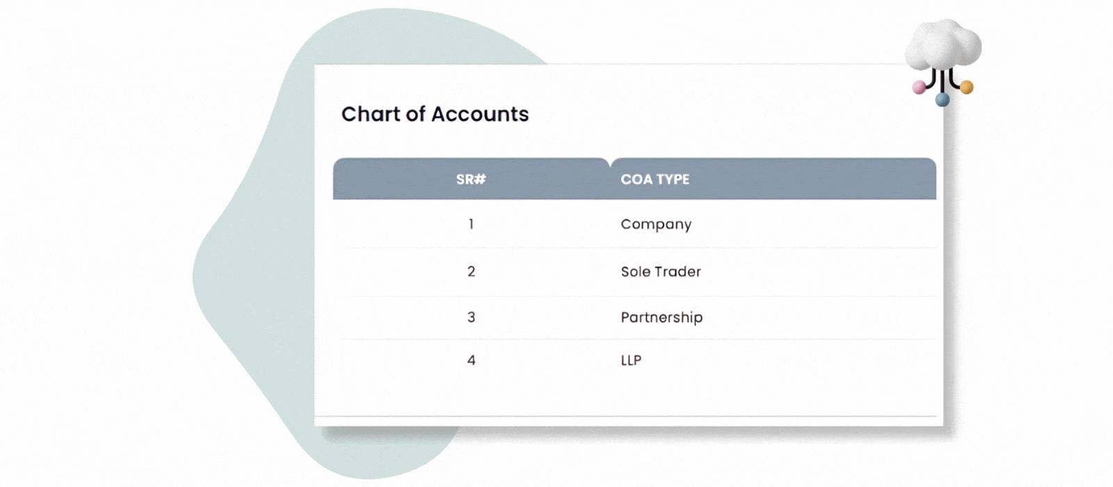Click the Chart of Accounts heading
This screenshot has height=487, width=1113.
[x=435, y=114]
